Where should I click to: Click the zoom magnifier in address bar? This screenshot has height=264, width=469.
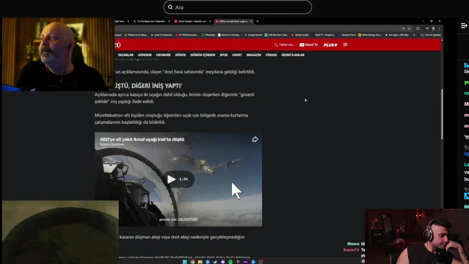[x=403, y=29]
